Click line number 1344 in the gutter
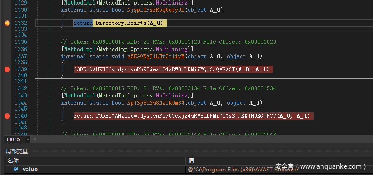373x175 pixels. (21, 103)
